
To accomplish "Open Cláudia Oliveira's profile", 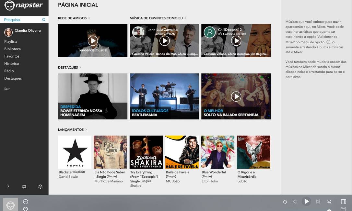I will pyautogui.click(x=28, y=31).
